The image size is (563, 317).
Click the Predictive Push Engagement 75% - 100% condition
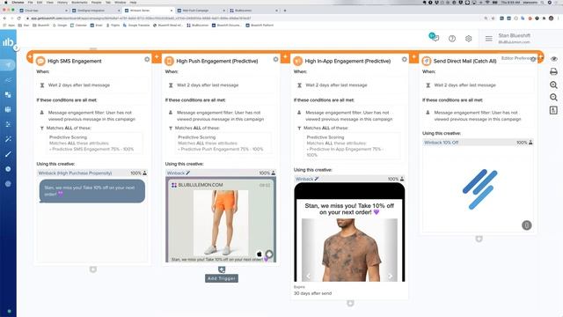click(221, 149)
